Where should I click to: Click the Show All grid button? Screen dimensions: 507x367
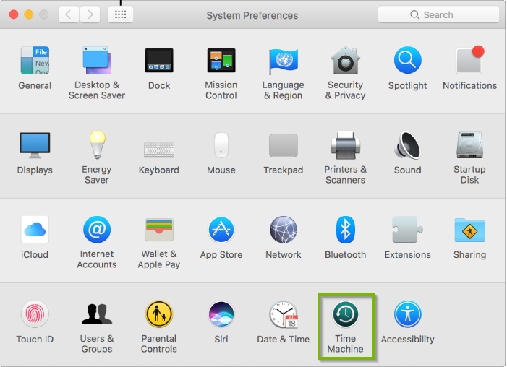tap(120, 14)
